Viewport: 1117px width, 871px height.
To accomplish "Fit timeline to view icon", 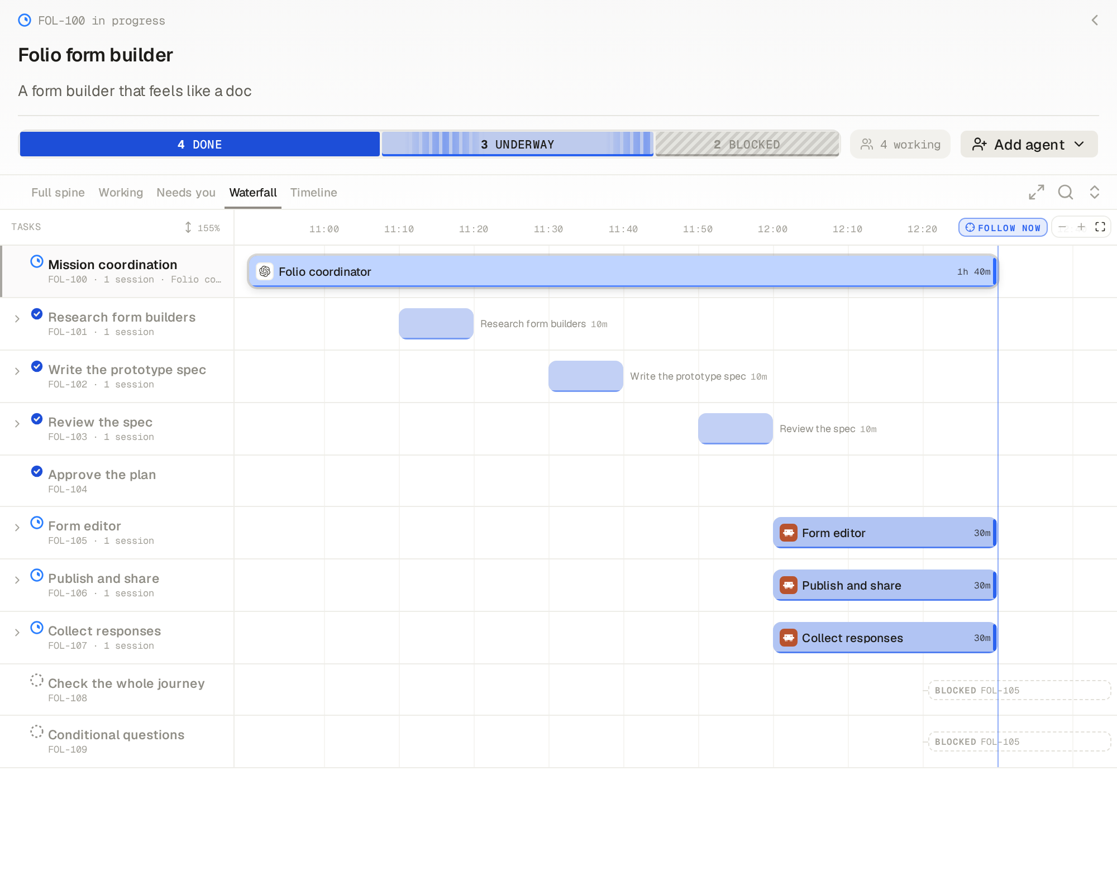I will tap(1100, 227).
